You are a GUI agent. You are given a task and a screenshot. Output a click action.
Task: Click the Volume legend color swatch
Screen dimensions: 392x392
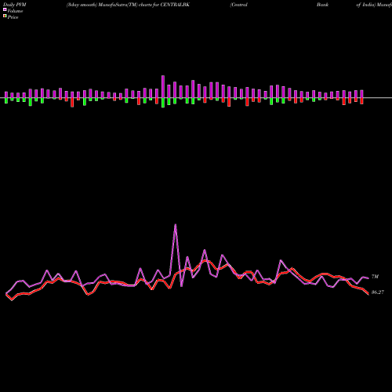[5, 9]
